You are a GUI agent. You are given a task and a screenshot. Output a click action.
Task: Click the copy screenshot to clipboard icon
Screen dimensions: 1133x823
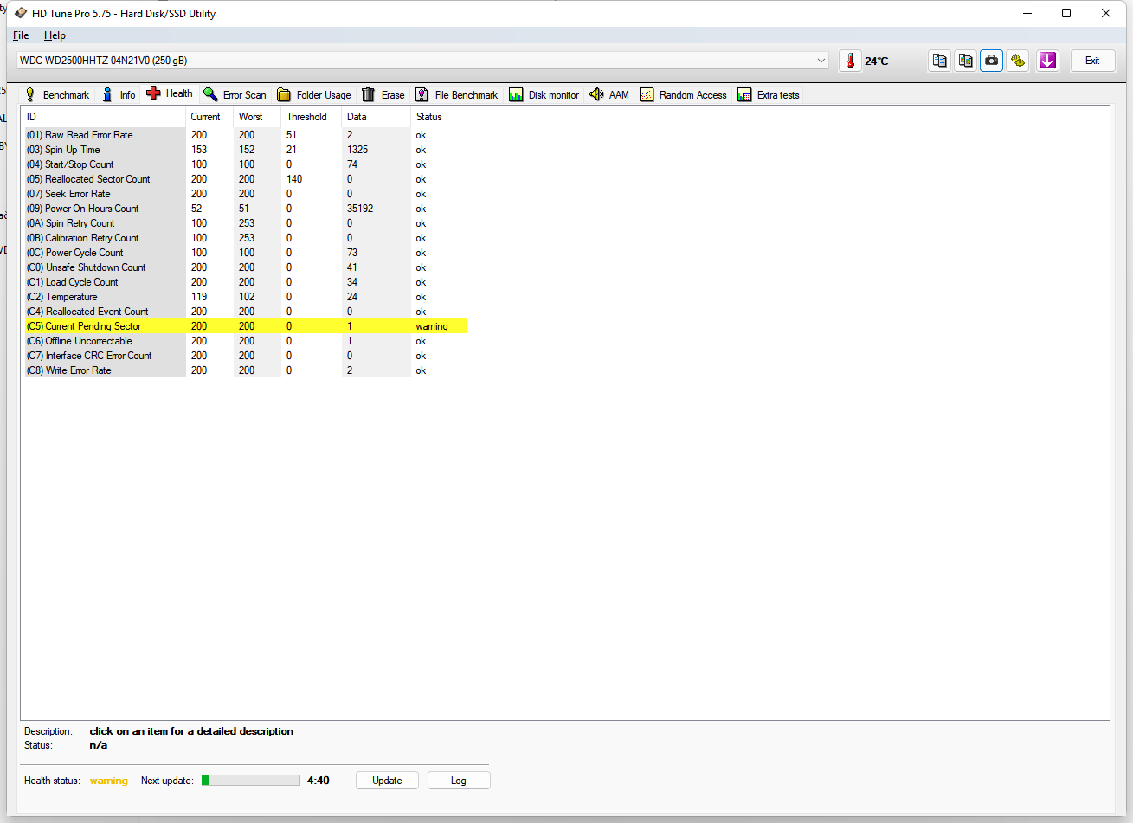(x=965, y=61)
